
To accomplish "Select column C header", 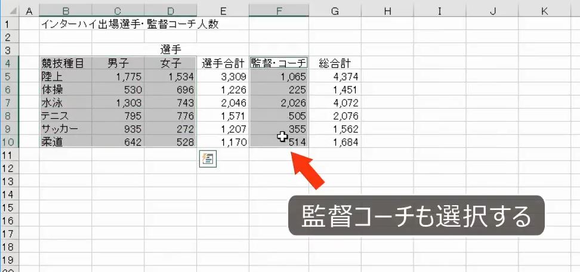I will click(x=118, y=11).
